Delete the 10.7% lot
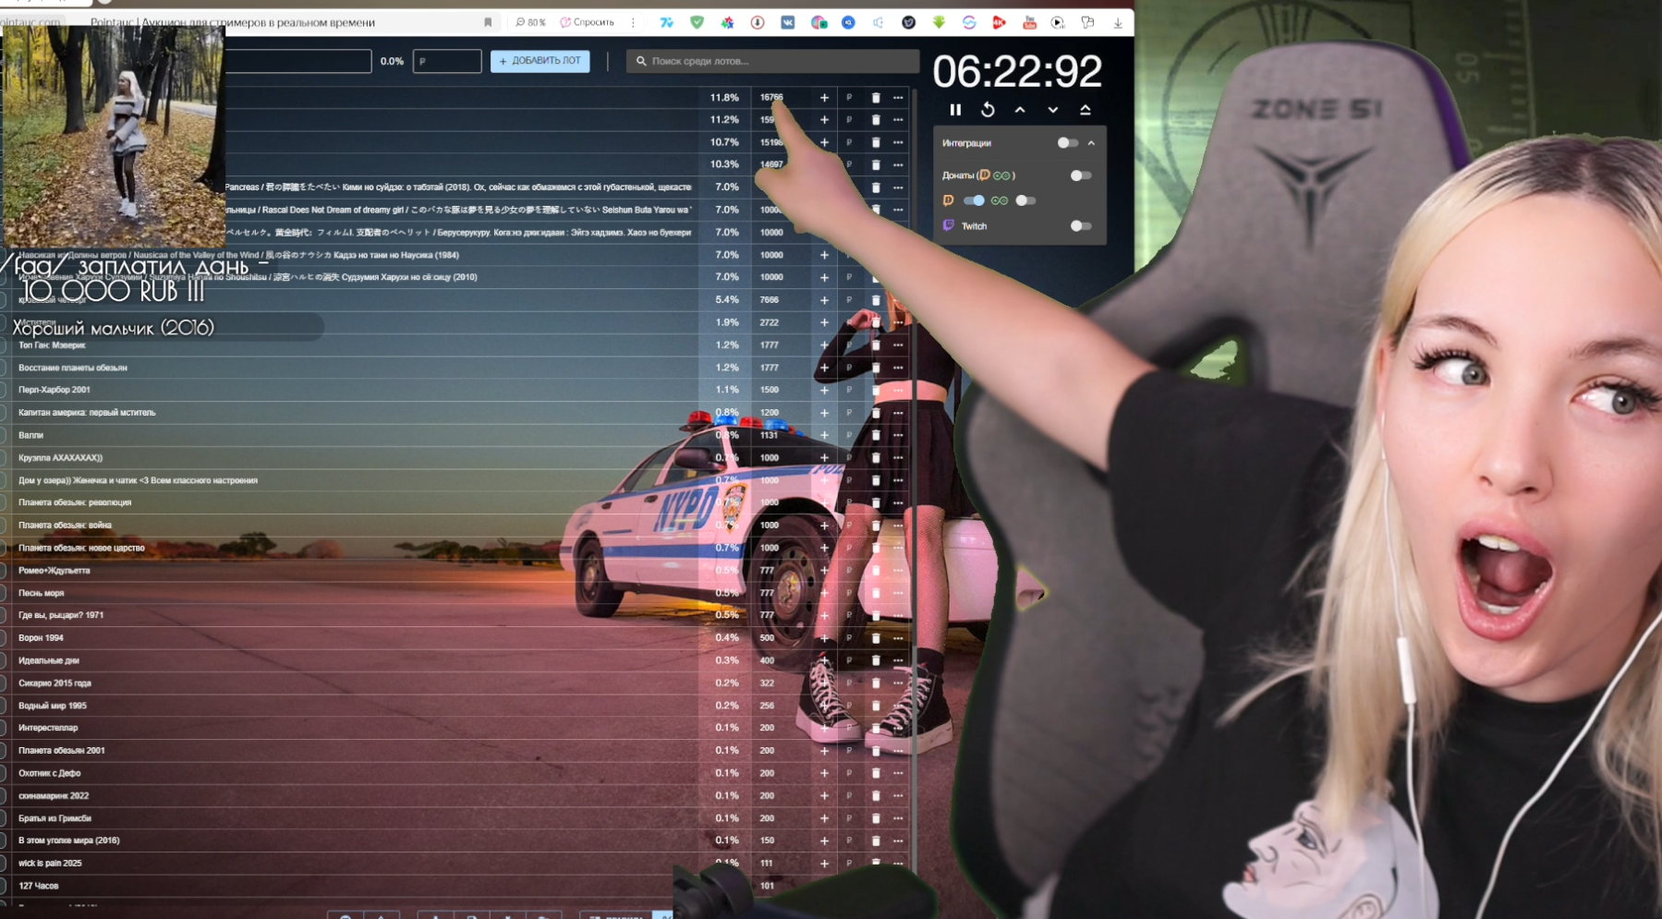The height and width of the screenshot is (919, 1662). point(876,142)
